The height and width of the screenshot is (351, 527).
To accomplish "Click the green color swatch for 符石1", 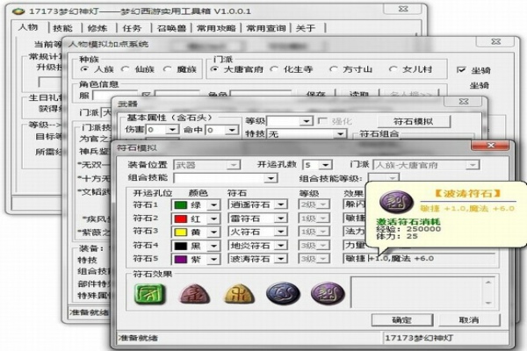I will tap(180, 204).
